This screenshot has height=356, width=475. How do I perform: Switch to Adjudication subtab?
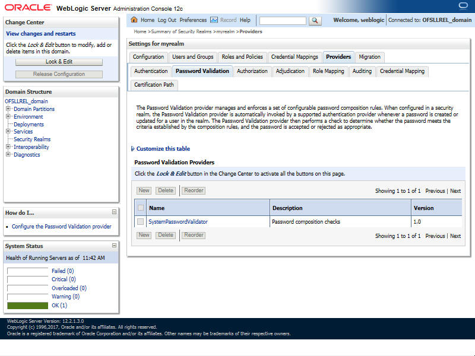[290, 71]
